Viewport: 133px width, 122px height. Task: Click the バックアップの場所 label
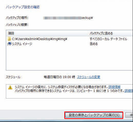click(x=17, y=18)
